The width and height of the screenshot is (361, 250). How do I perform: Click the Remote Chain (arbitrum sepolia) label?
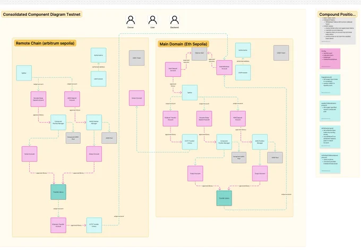point(45,43)
